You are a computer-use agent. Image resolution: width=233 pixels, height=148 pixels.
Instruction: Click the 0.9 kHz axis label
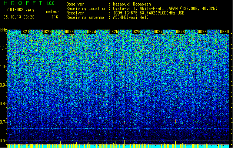coord(3,85)
